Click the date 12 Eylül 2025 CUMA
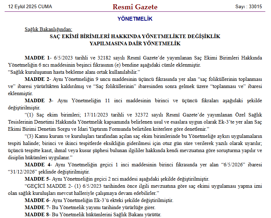Image resolution: width=271 pixels, height=218 pixels. pyautogui.click(x=30, y=7)
